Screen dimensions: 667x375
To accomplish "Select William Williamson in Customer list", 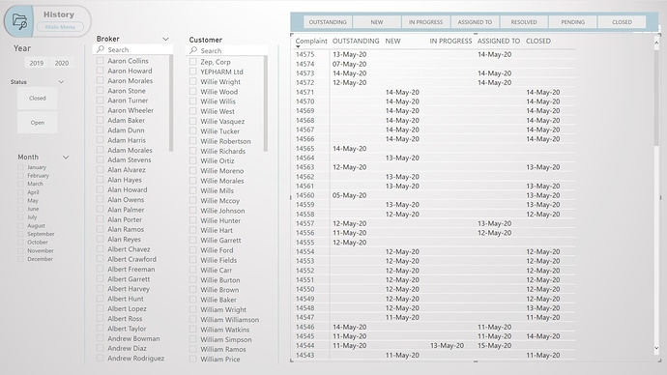I will coord(230,320).
